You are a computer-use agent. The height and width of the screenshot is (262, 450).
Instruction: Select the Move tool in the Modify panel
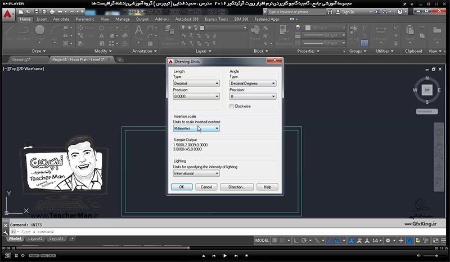pyautogui.click(x=86, y=28)
